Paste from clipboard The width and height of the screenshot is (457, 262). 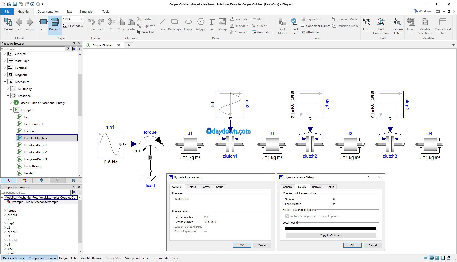(x=131, y=24)
